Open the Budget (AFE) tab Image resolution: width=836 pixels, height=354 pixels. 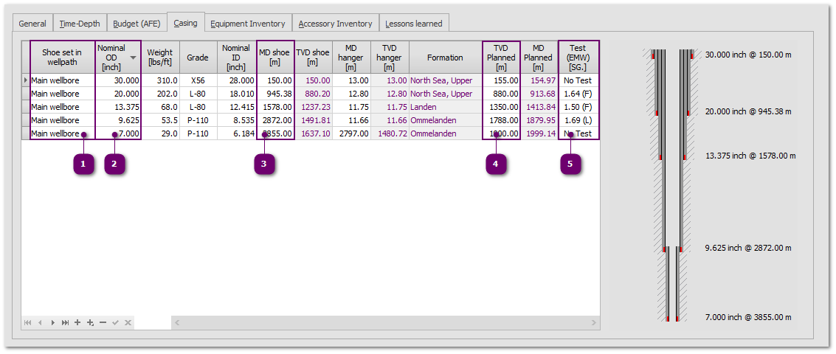pyautogui.click(x=137, y=24)
